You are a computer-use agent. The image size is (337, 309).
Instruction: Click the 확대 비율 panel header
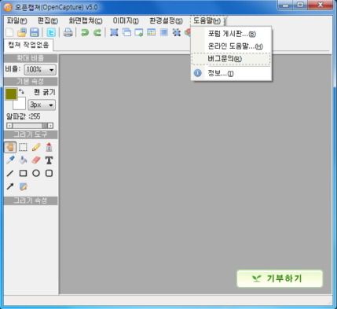(31, 58)
